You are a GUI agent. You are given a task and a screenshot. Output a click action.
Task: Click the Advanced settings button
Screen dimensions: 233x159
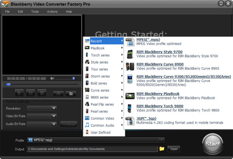pyautogui.click(x=69, y=124)
